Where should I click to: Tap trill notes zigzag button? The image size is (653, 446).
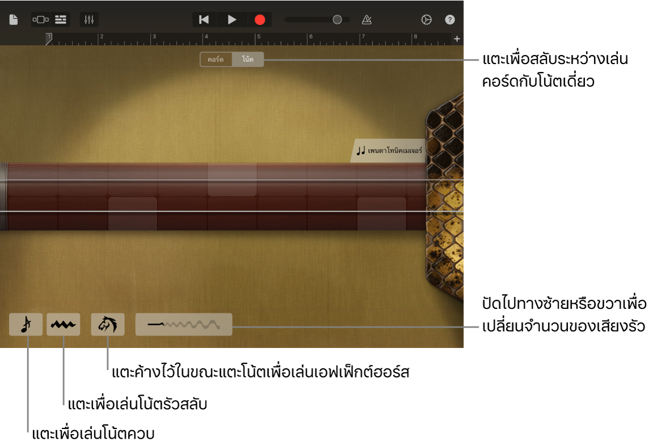coord(63,324)
